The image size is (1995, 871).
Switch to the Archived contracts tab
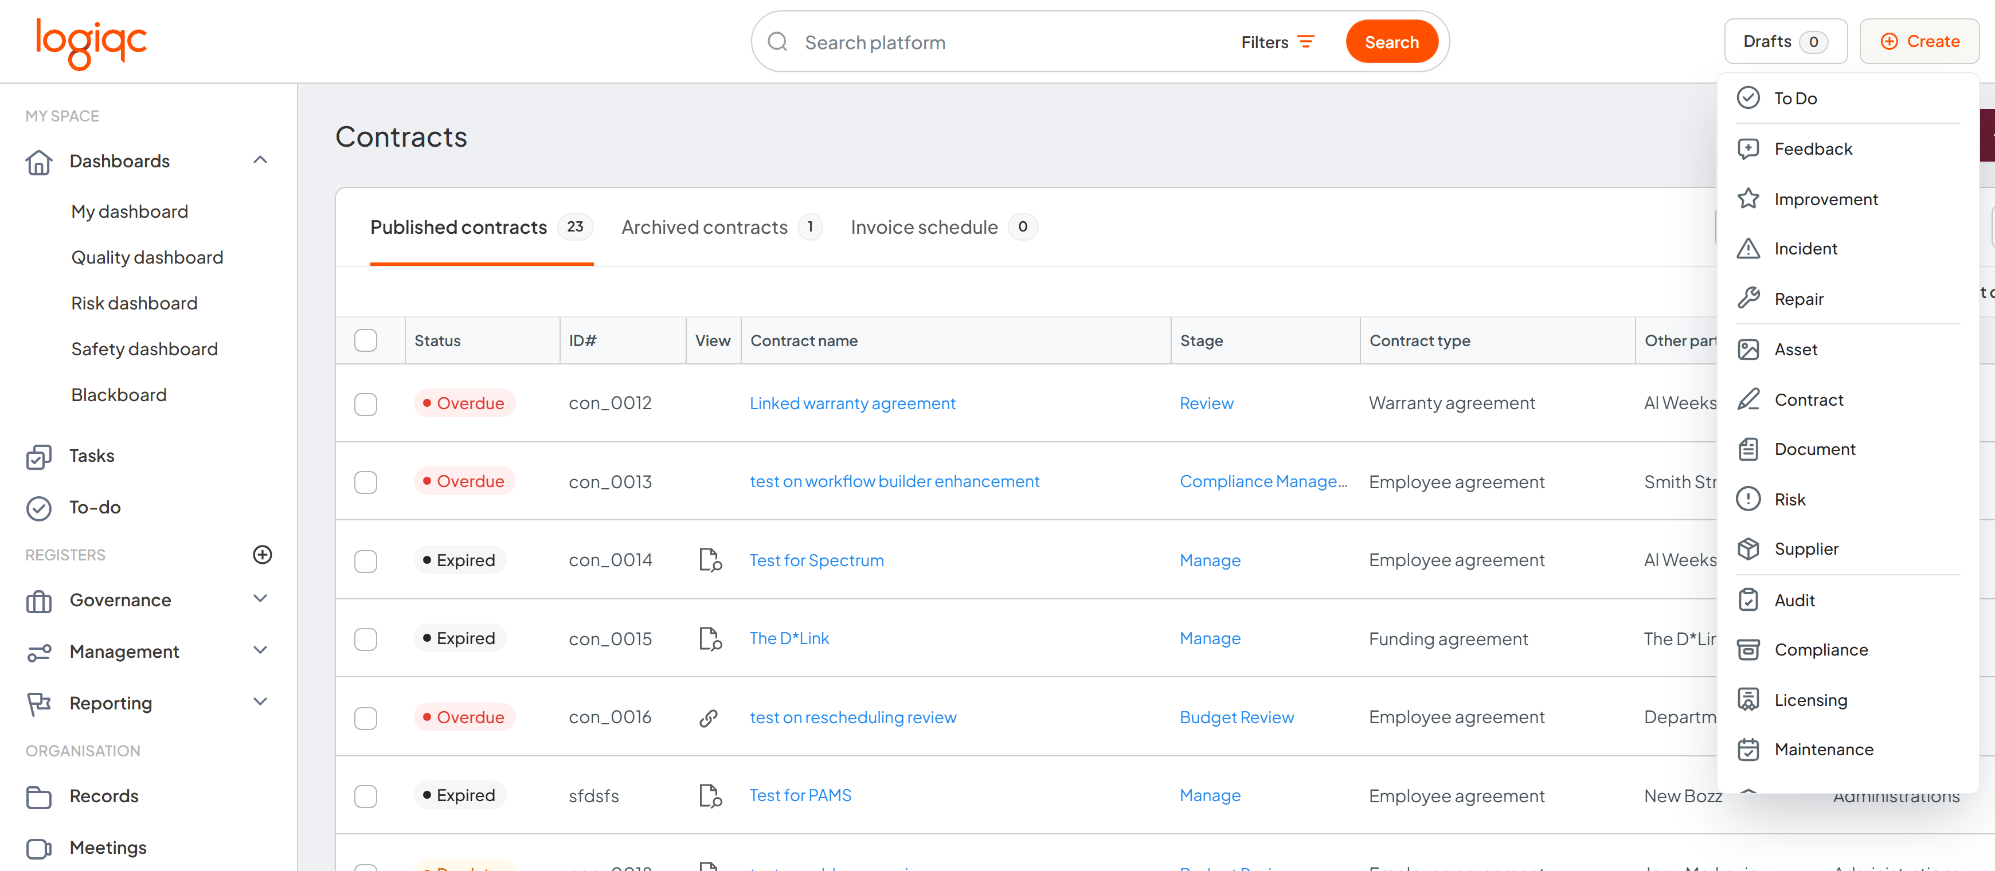pyautogui.click(x=721, y=227)
